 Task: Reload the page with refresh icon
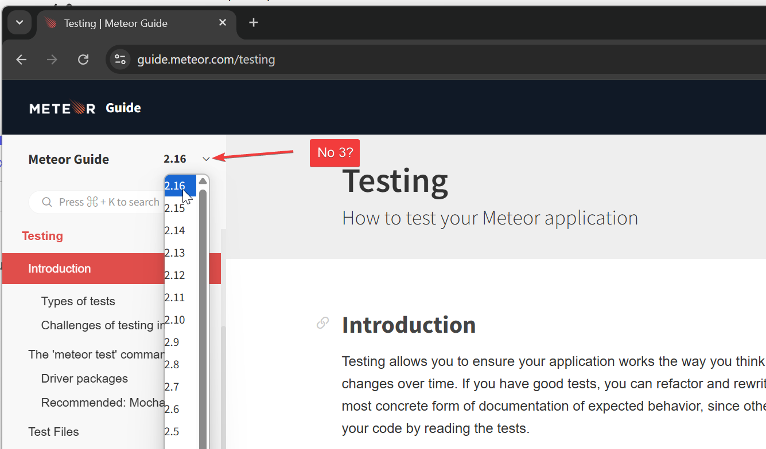coord(83,60)
